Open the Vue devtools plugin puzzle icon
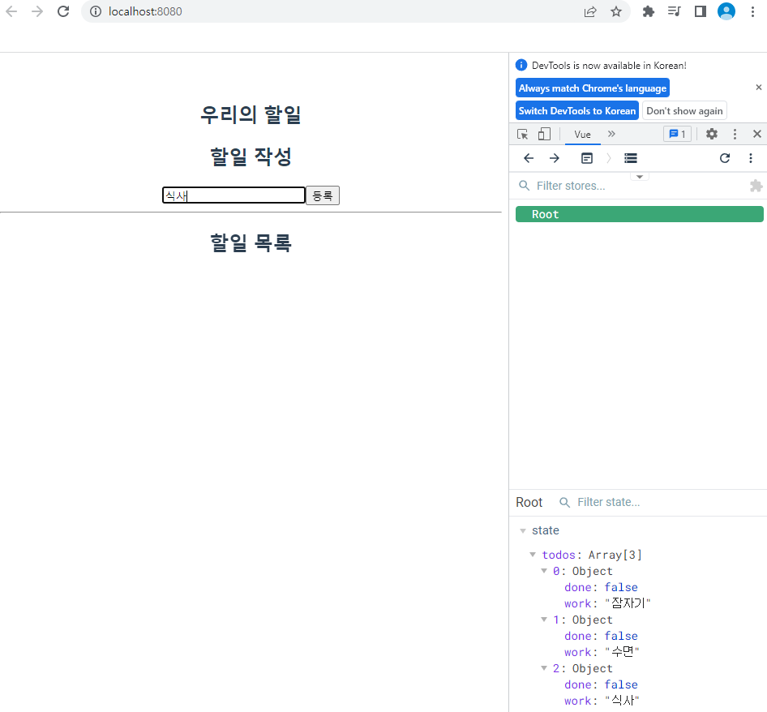 point(756,186)
